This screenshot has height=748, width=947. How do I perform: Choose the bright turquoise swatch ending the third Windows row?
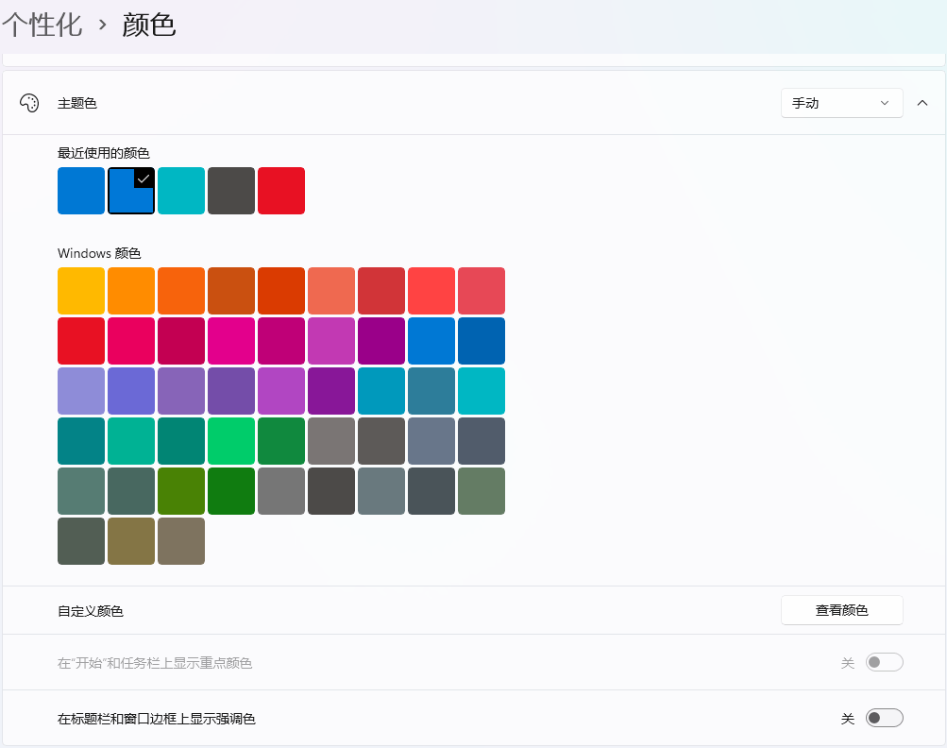pos(482,392)
